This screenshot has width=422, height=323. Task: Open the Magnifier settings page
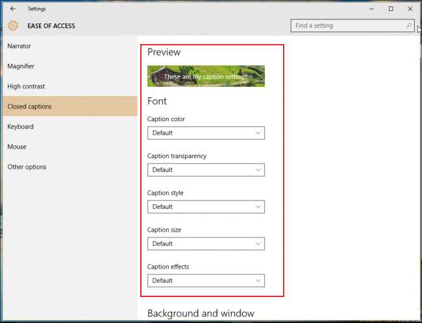coord(21,66)
